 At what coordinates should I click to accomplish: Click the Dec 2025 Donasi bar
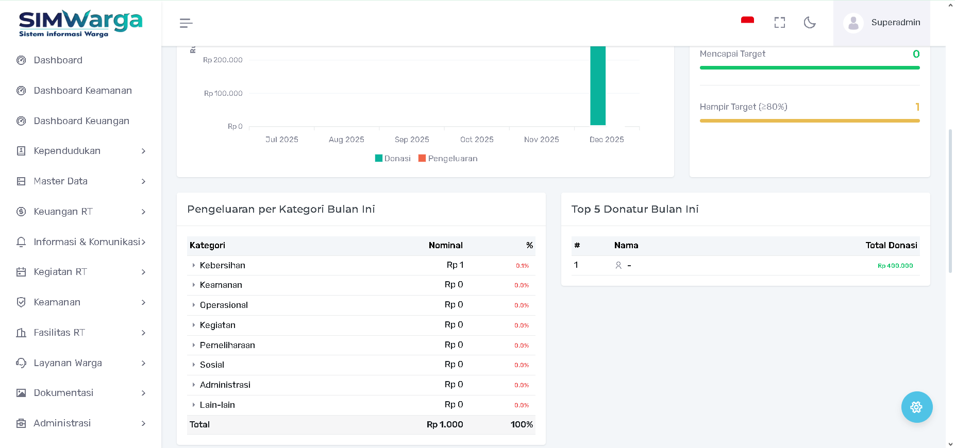point(597,88)
